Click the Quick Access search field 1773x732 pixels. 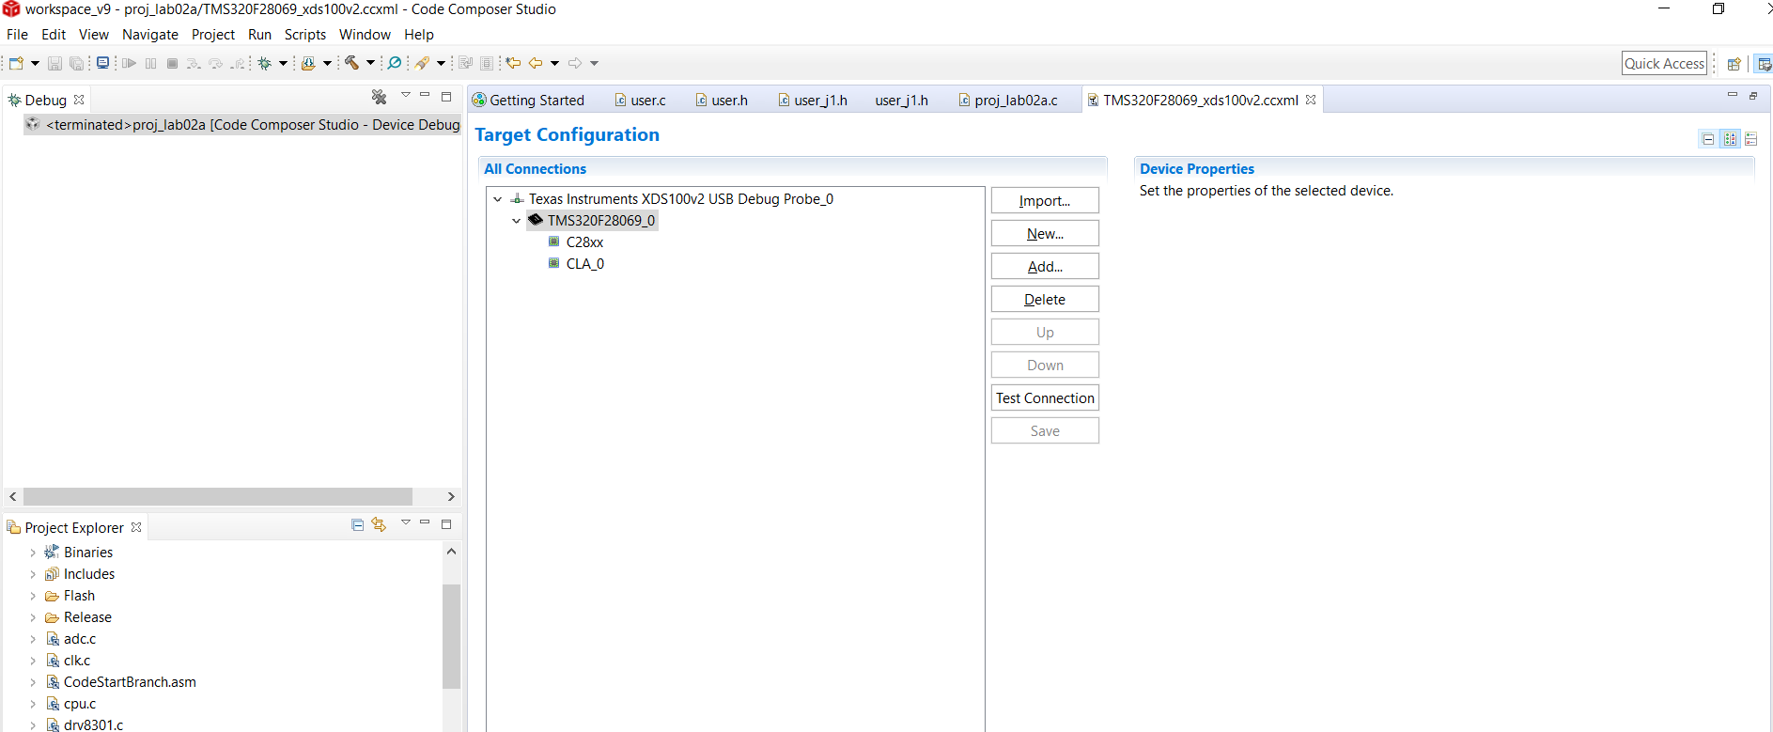click(x=1664, y=63)
